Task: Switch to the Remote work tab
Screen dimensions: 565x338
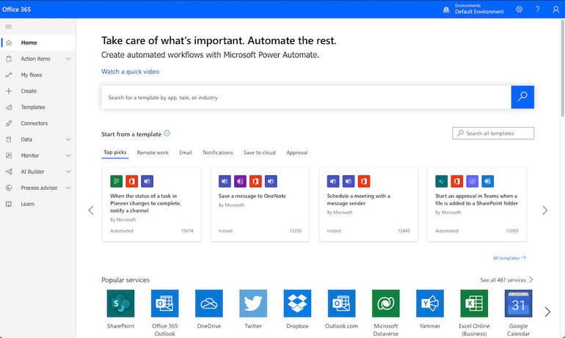Action: tap(153, 153)
